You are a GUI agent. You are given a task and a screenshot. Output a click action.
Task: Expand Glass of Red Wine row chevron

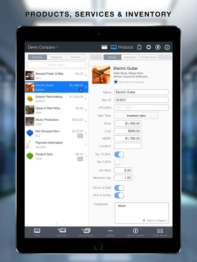click(x=86, y=110)
